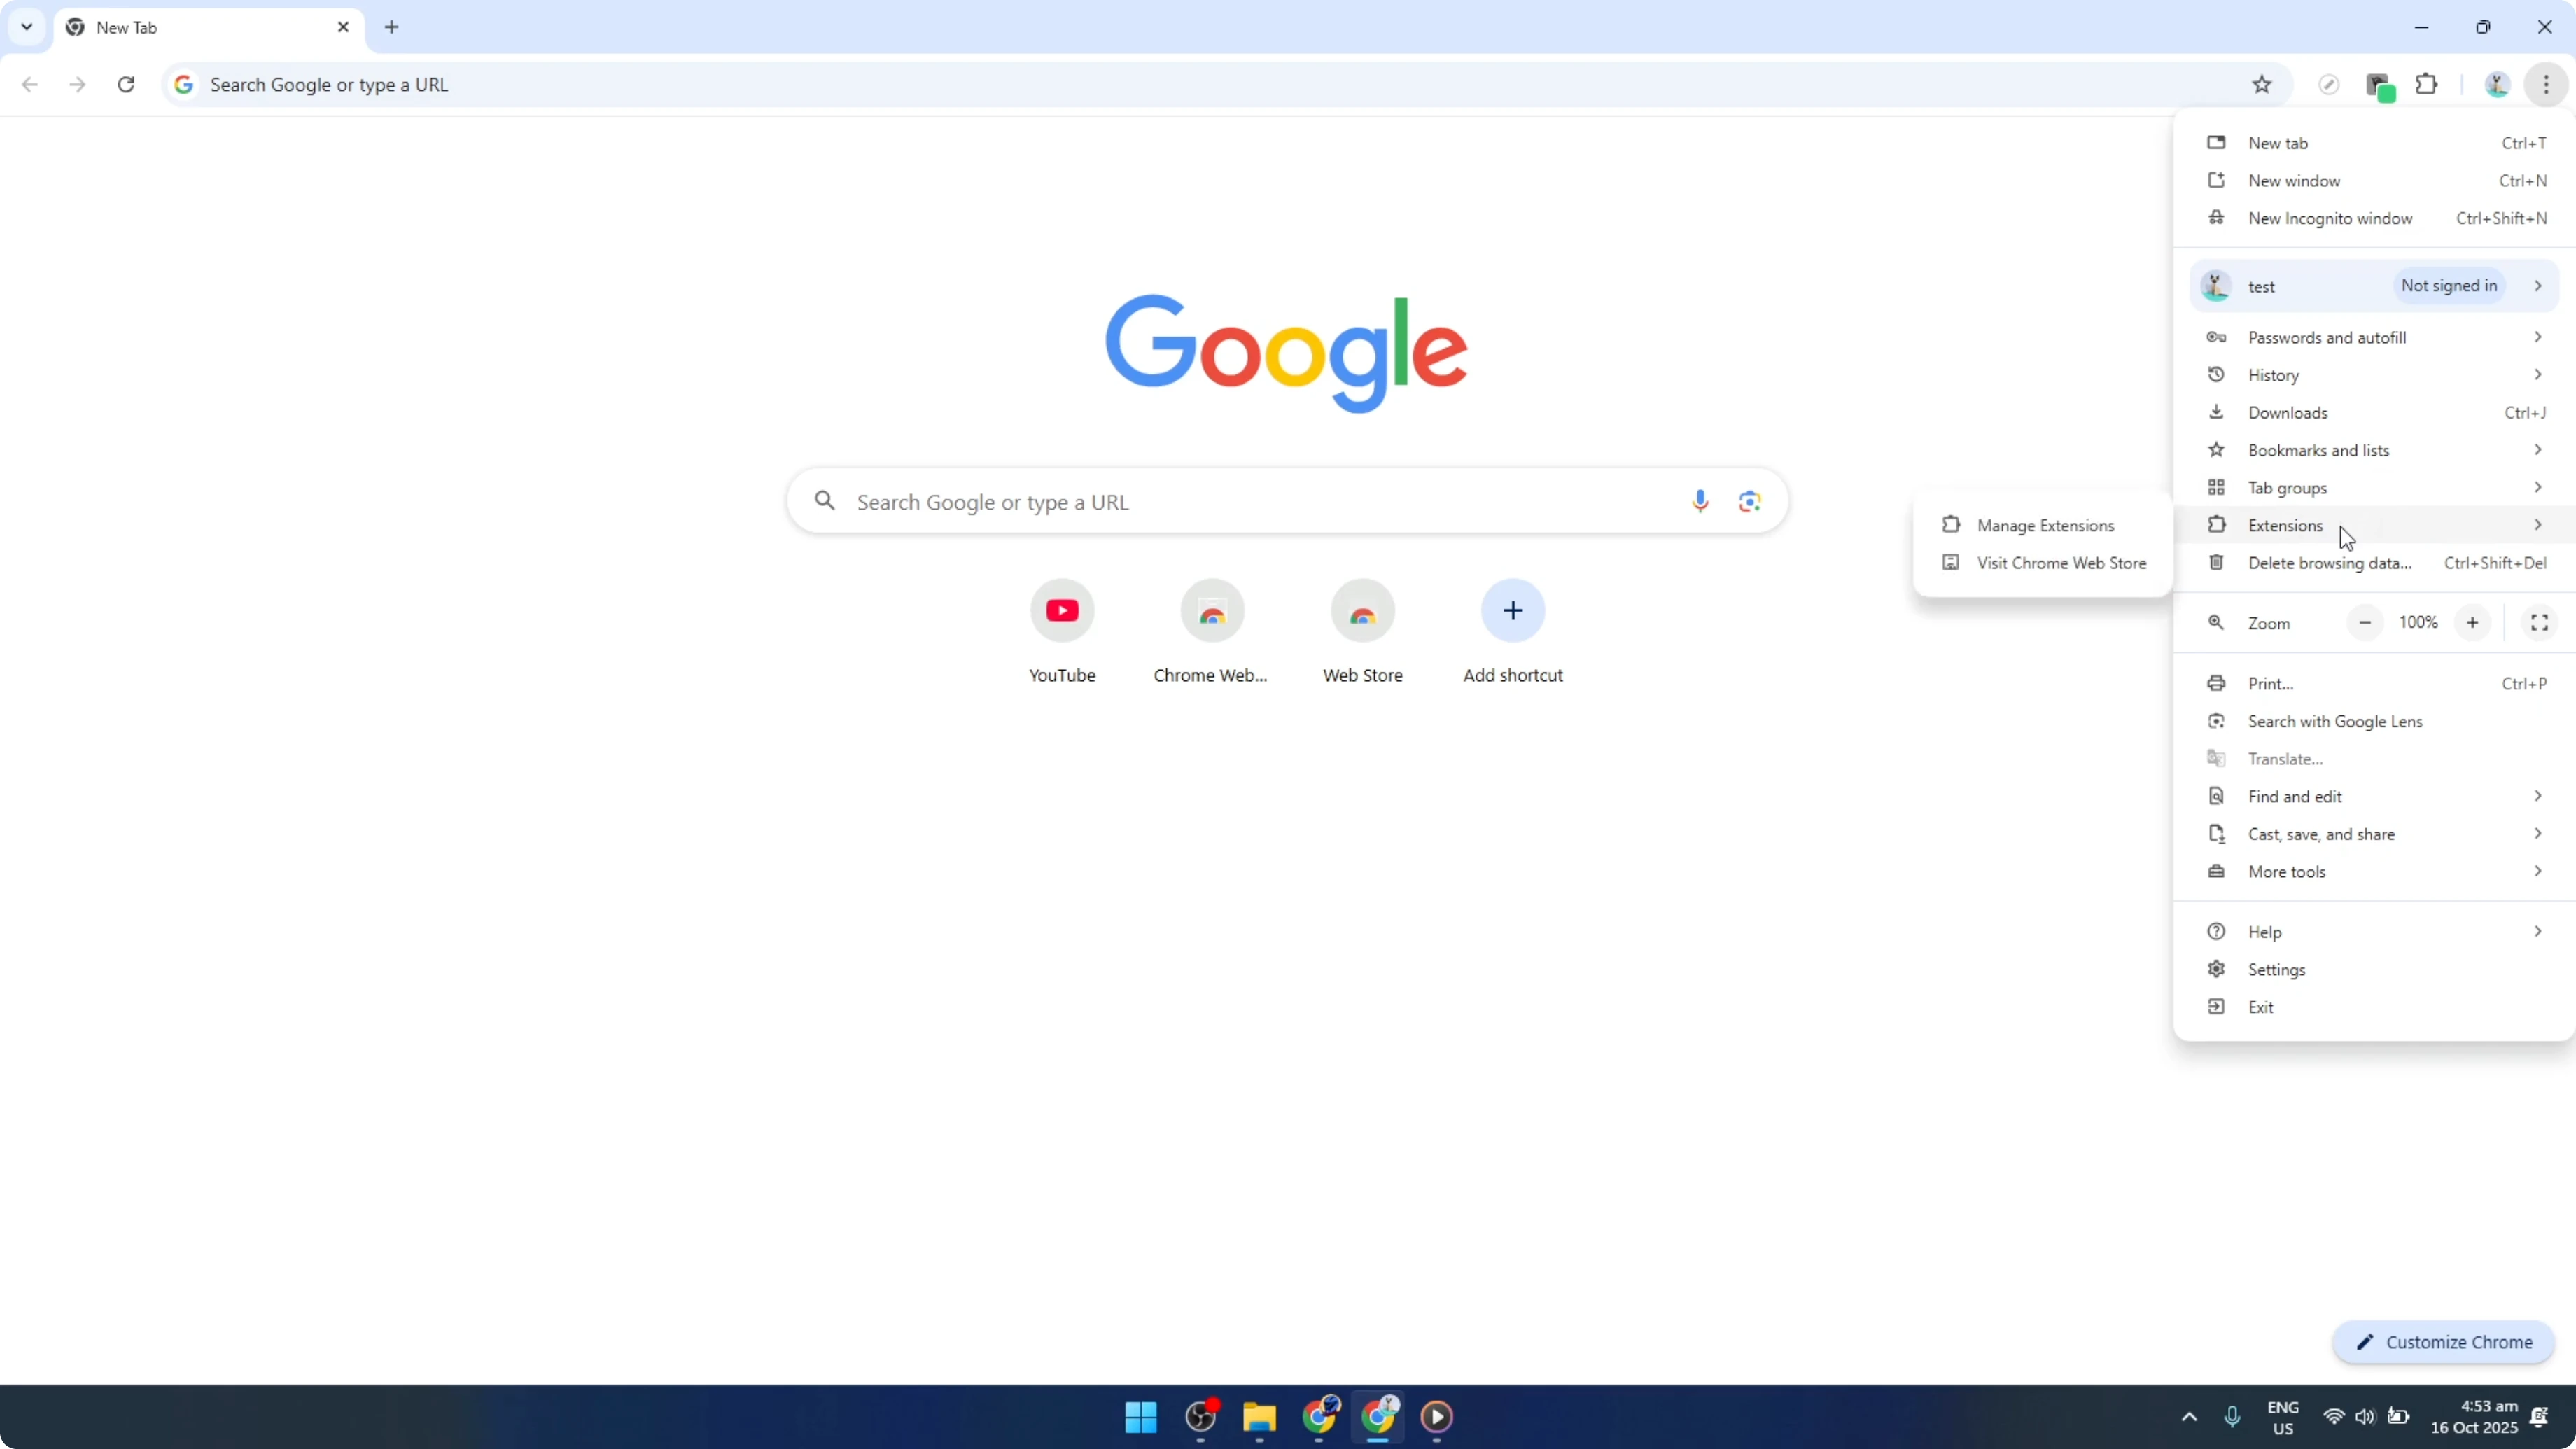Reload the page with the refresh icon
Viewport: 2576px width, 1449px height.
[126, 84]
